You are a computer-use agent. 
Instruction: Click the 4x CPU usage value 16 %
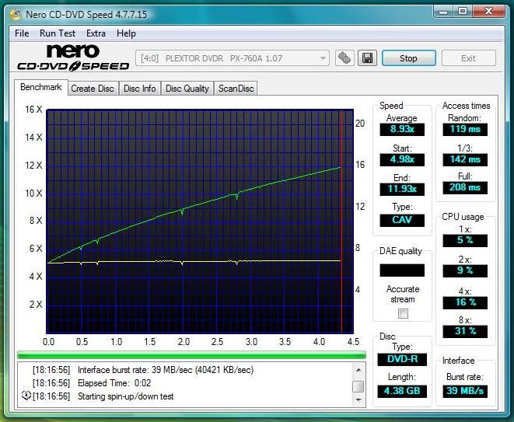465,302
